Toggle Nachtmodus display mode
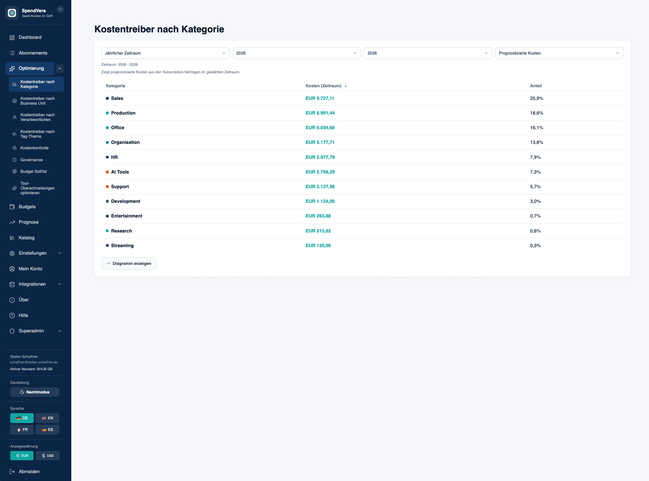The image size is (649, 481). (x=35, y=392)
